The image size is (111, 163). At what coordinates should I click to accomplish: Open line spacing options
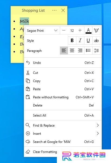tap(96, 51)
